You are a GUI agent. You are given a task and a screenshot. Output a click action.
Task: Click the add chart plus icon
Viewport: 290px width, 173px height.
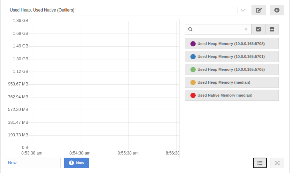pyautogui.click(x=277, y=10)
